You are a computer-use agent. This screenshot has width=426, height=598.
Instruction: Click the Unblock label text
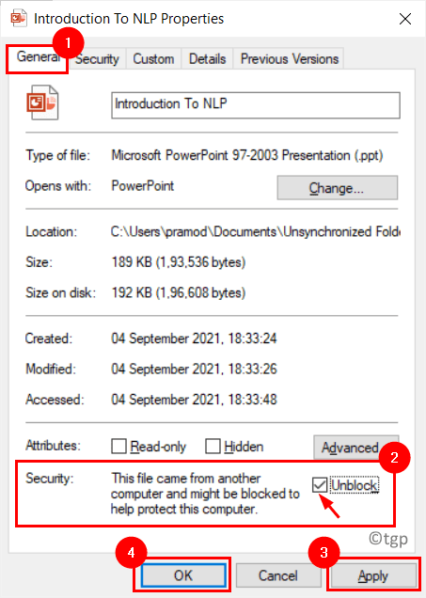(355, 485)
